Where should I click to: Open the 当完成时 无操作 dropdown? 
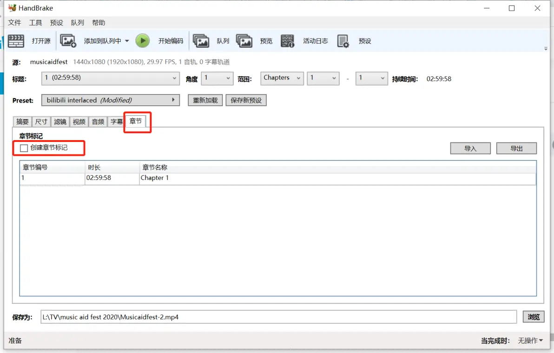click(530, 340)
